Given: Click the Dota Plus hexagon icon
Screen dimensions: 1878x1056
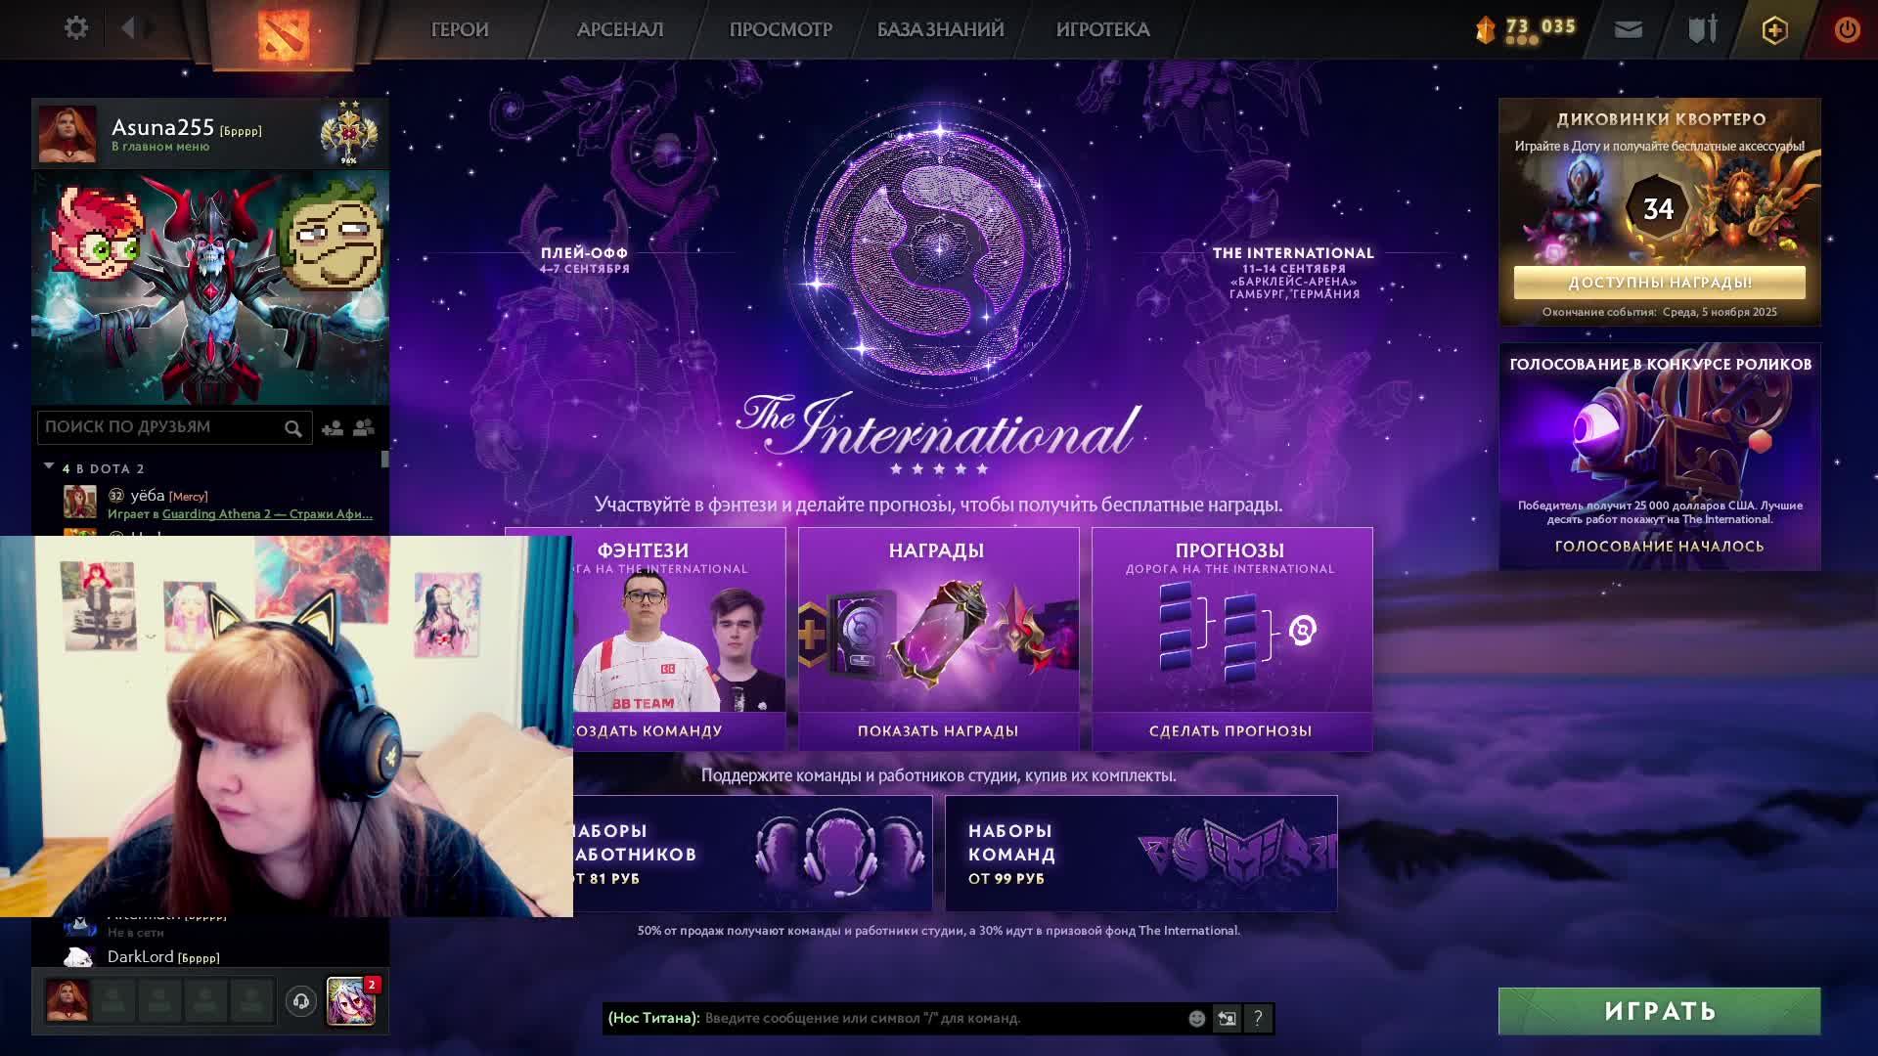Looking at the screenshot, I should [1774, 30].
